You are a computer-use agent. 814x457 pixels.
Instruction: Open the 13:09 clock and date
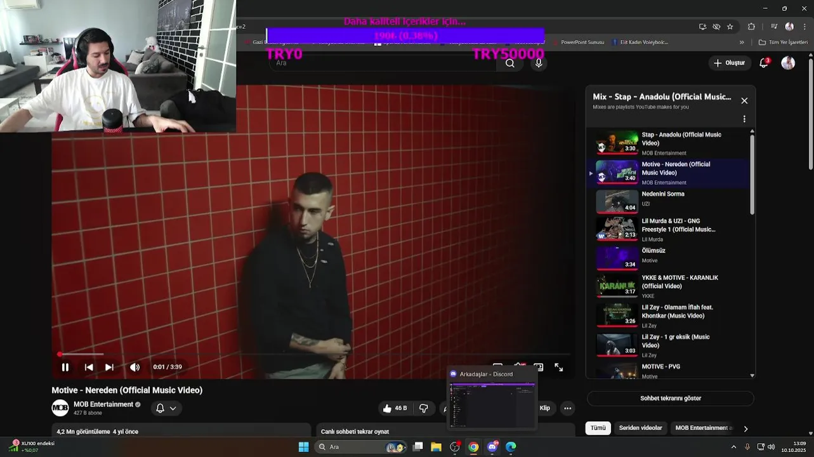click(x=794, y=447)
